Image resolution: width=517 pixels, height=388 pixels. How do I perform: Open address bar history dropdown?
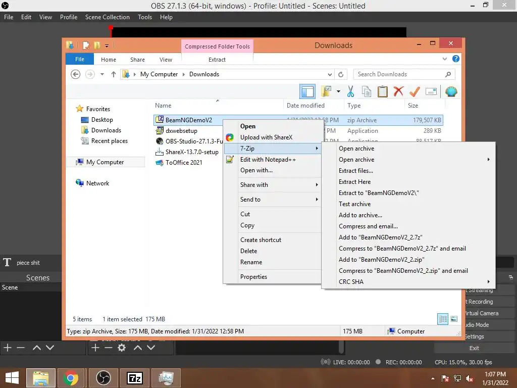click(330, 74)
